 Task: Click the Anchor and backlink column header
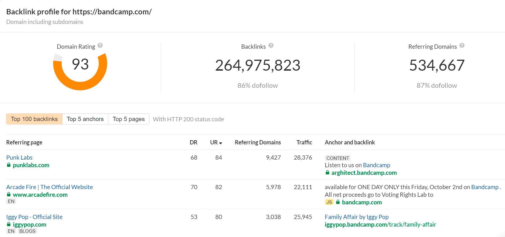350,142
